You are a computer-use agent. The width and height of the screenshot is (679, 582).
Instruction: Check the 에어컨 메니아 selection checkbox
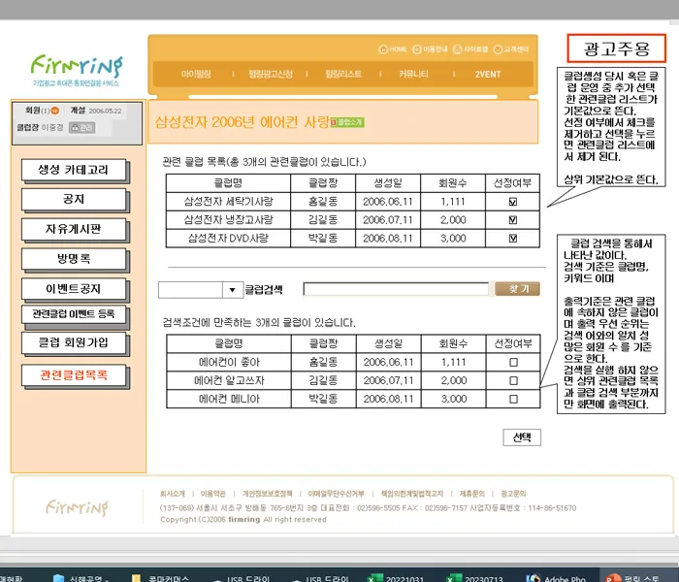tap(513, 399)
